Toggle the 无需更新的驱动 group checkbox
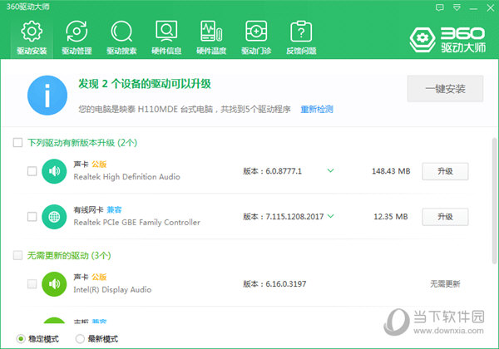The width and height of the screenshot is (499, 349). 17,255
